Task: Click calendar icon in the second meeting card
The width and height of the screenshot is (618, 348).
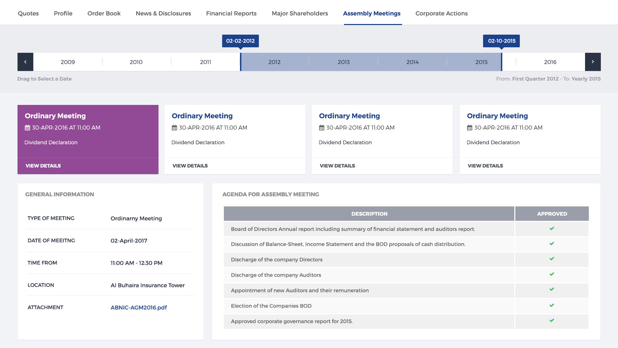Action: (174, 128)
